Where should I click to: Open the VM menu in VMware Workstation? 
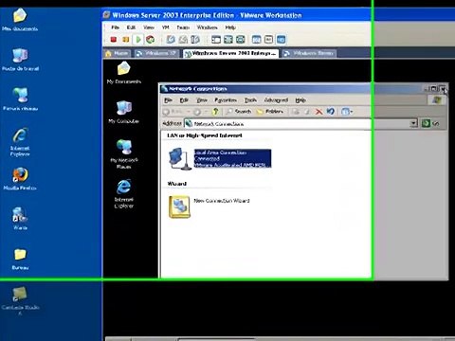tap(166, 27)
